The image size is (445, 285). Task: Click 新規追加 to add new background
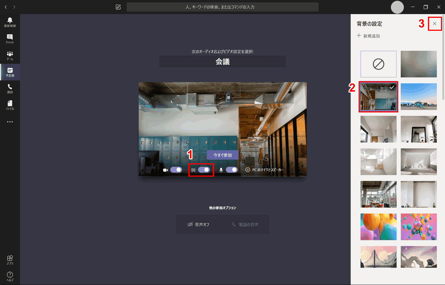click(x=368, y=36)
